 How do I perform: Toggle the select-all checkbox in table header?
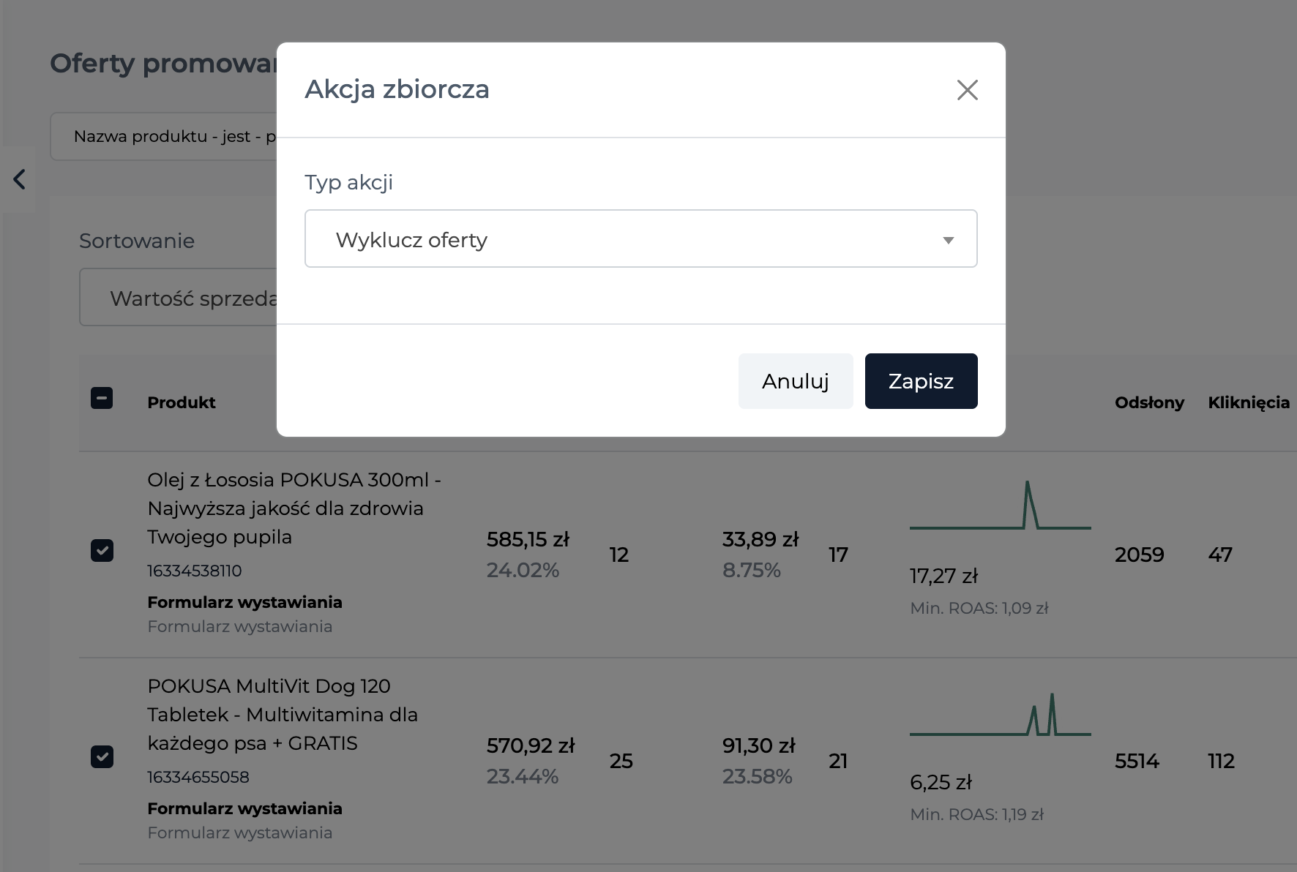[102, 398]
